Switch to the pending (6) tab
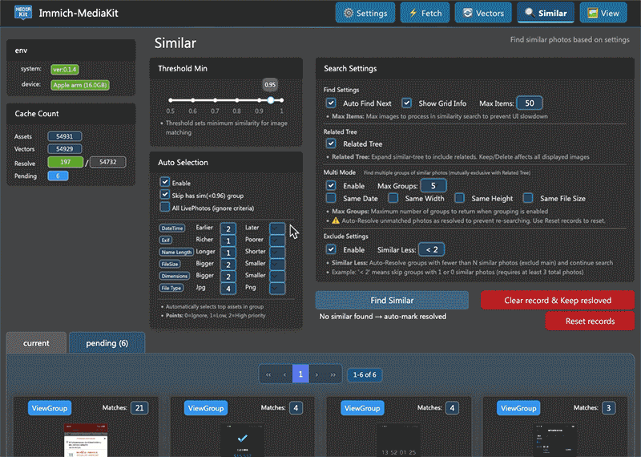 107,343
